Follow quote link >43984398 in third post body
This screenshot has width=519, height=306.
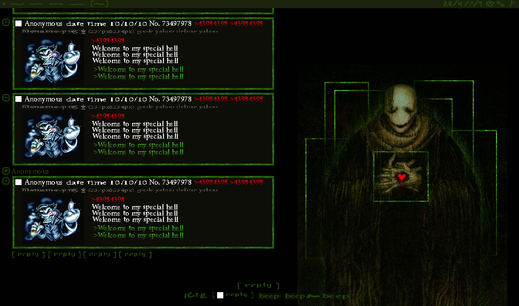point(108,199)
